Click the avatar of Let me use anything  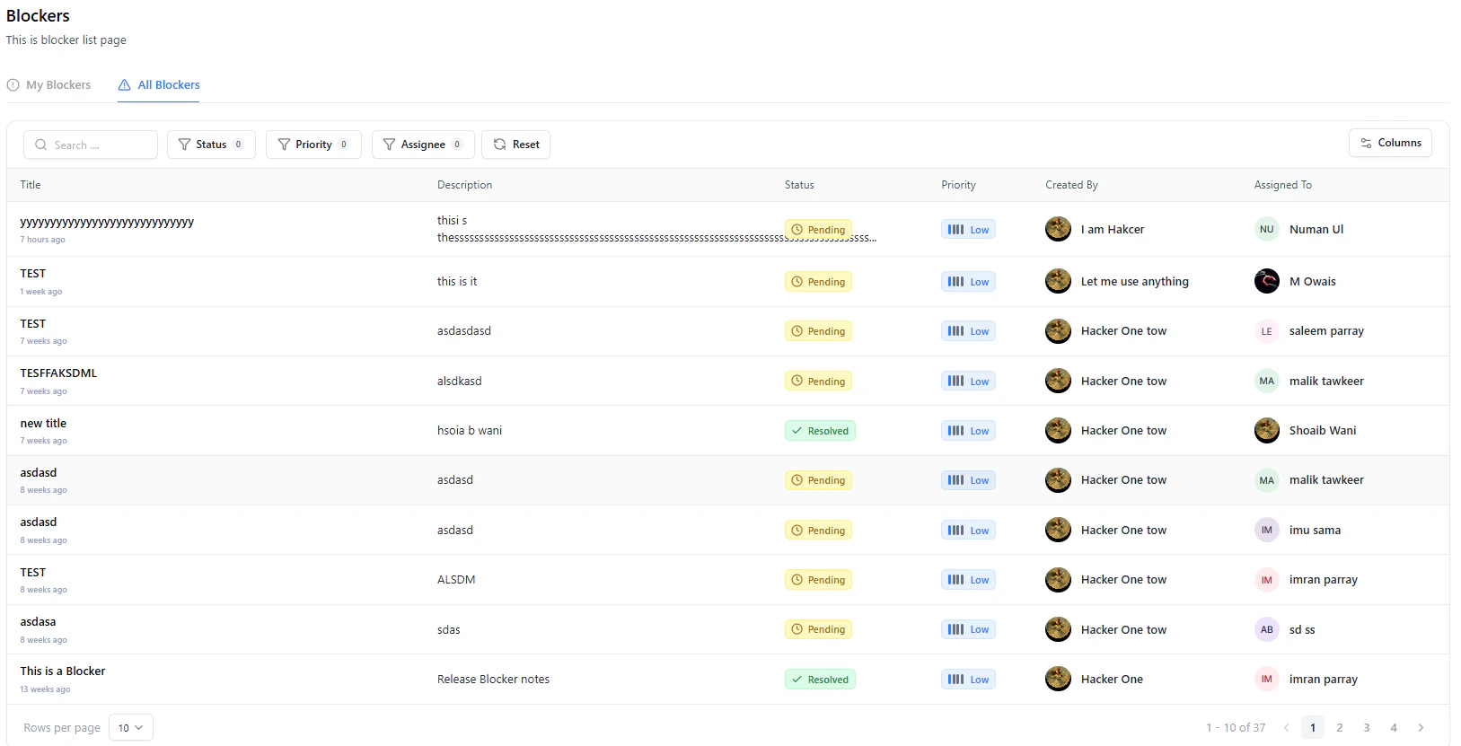pyautogui.click(x=1059, y=281)
